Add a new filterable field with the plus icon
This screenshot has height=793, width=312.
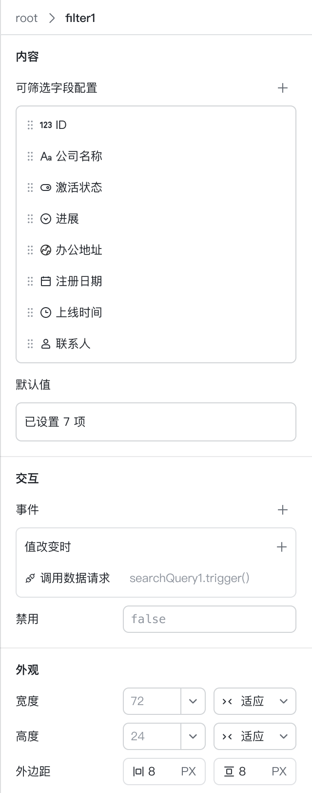(283, 88)
